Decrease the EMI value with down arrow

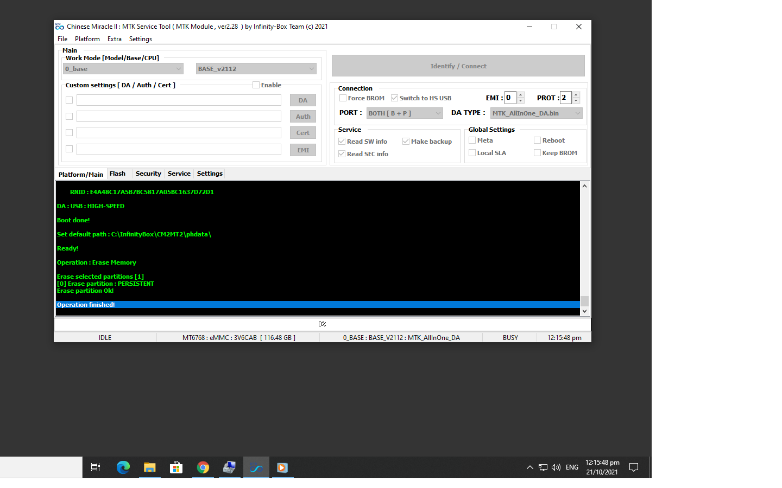click(x=520, y=101)
